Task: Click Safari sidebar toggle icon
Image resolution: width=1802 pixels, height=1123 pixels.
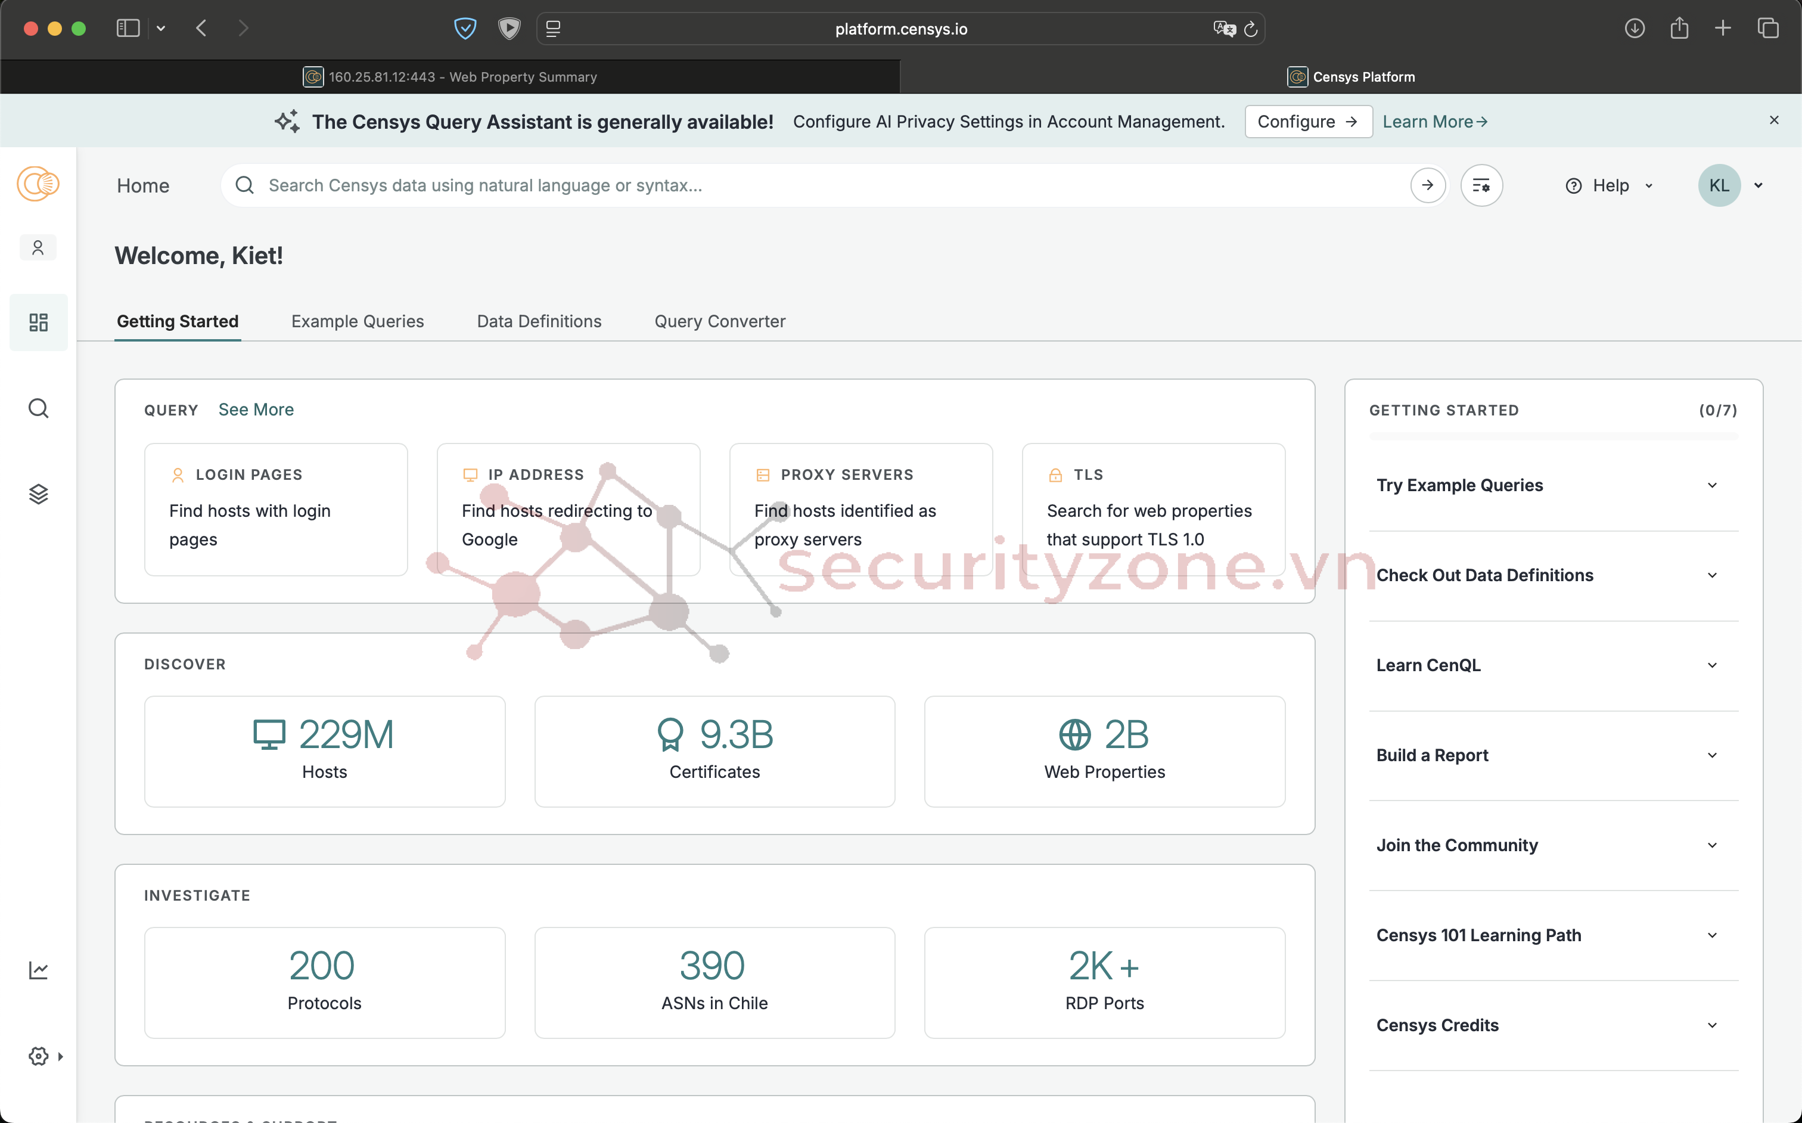Action: 128,28
